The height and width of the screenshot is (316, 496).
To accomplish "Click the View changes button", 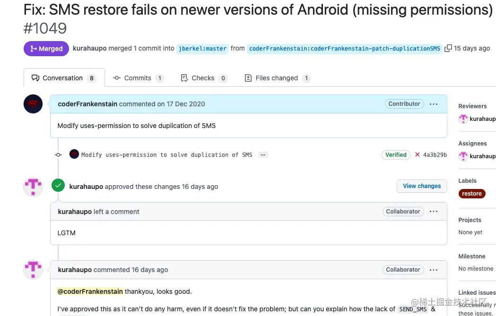I will (422, 186).
